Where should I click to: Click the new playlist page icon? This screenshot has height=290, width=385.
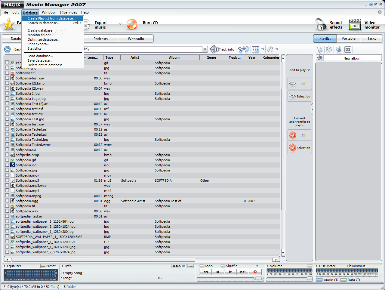[320, 50]
